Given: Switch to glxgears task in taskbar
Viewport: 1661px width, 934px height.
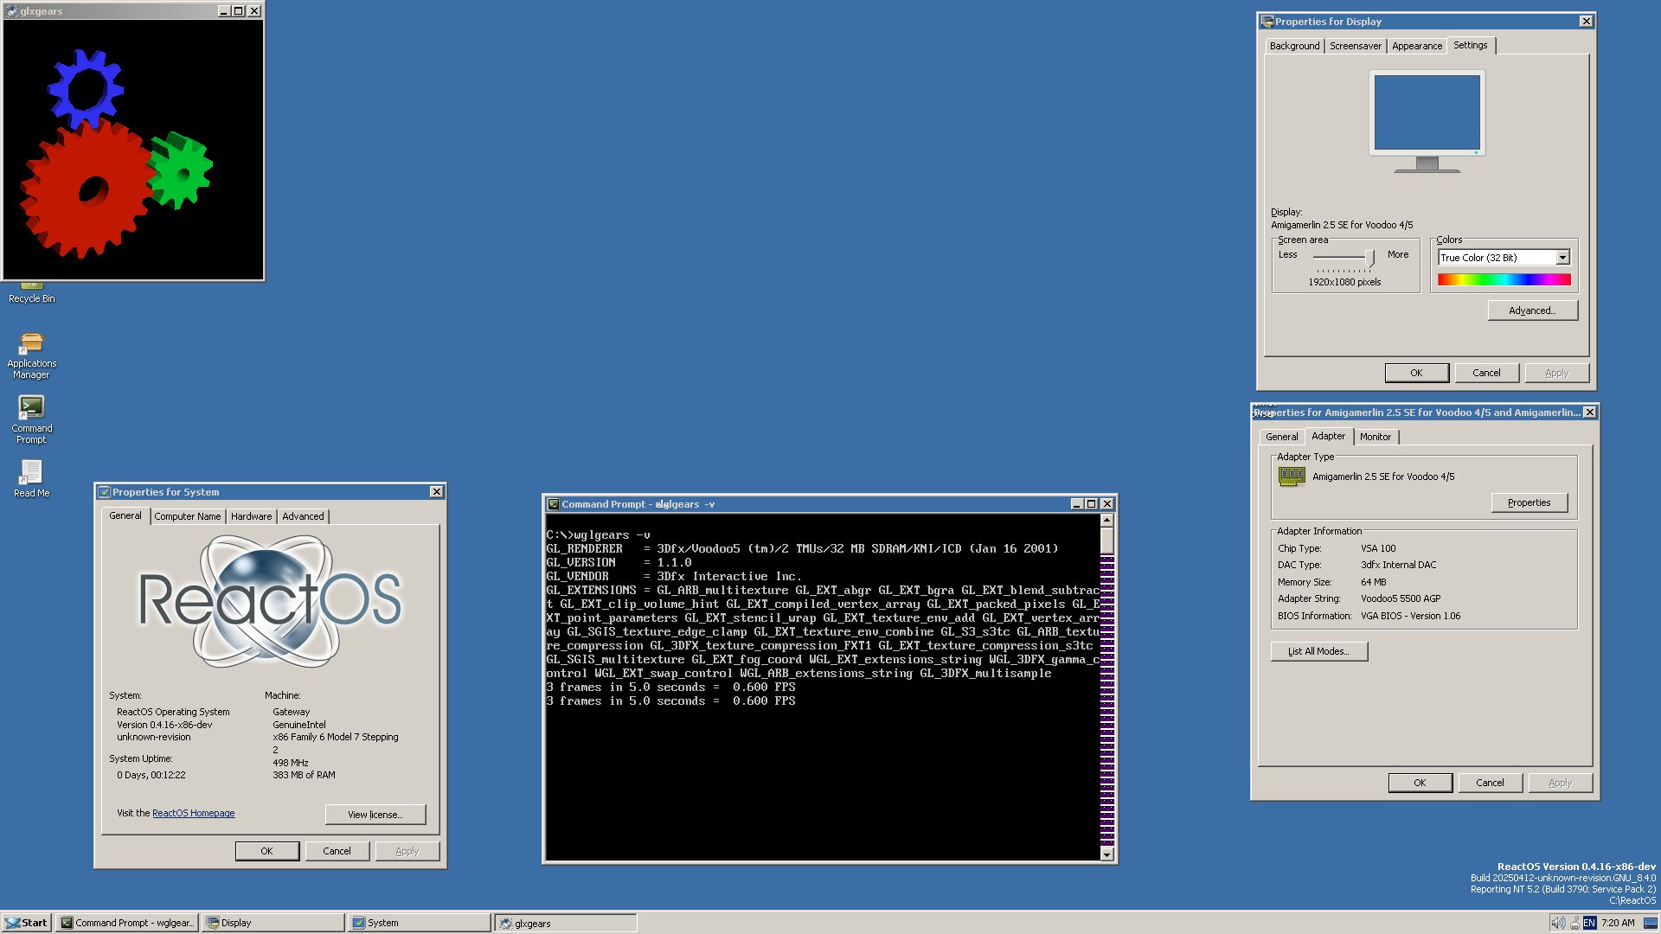Looking at the screenshot, I should [565, 923].
